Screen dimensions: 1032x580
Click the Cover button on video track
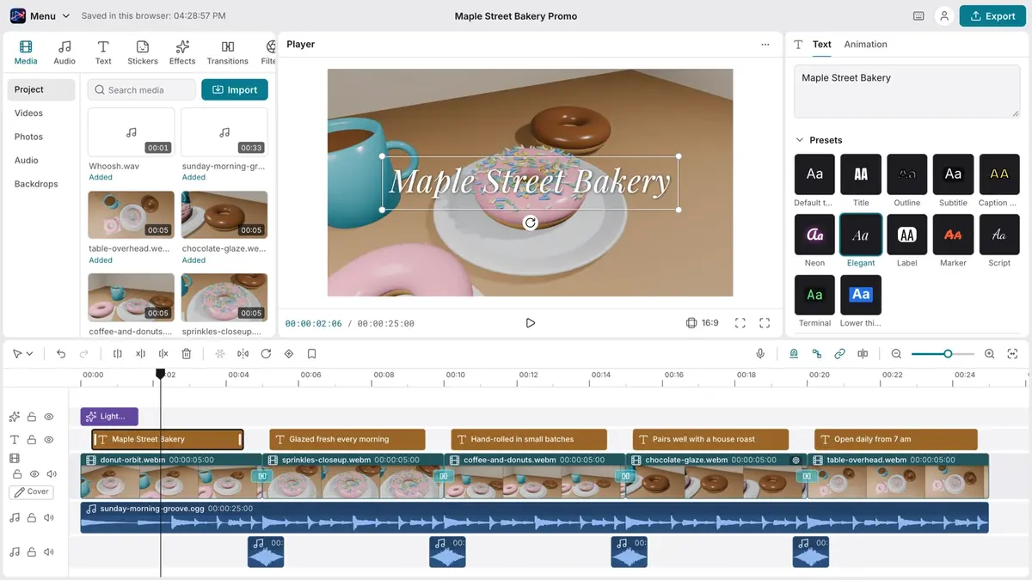click(x=32, y=492)
